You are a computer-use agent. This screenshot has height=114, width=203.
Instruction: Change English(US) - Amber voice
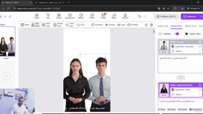pyautogui.click(x=186, y=90)
